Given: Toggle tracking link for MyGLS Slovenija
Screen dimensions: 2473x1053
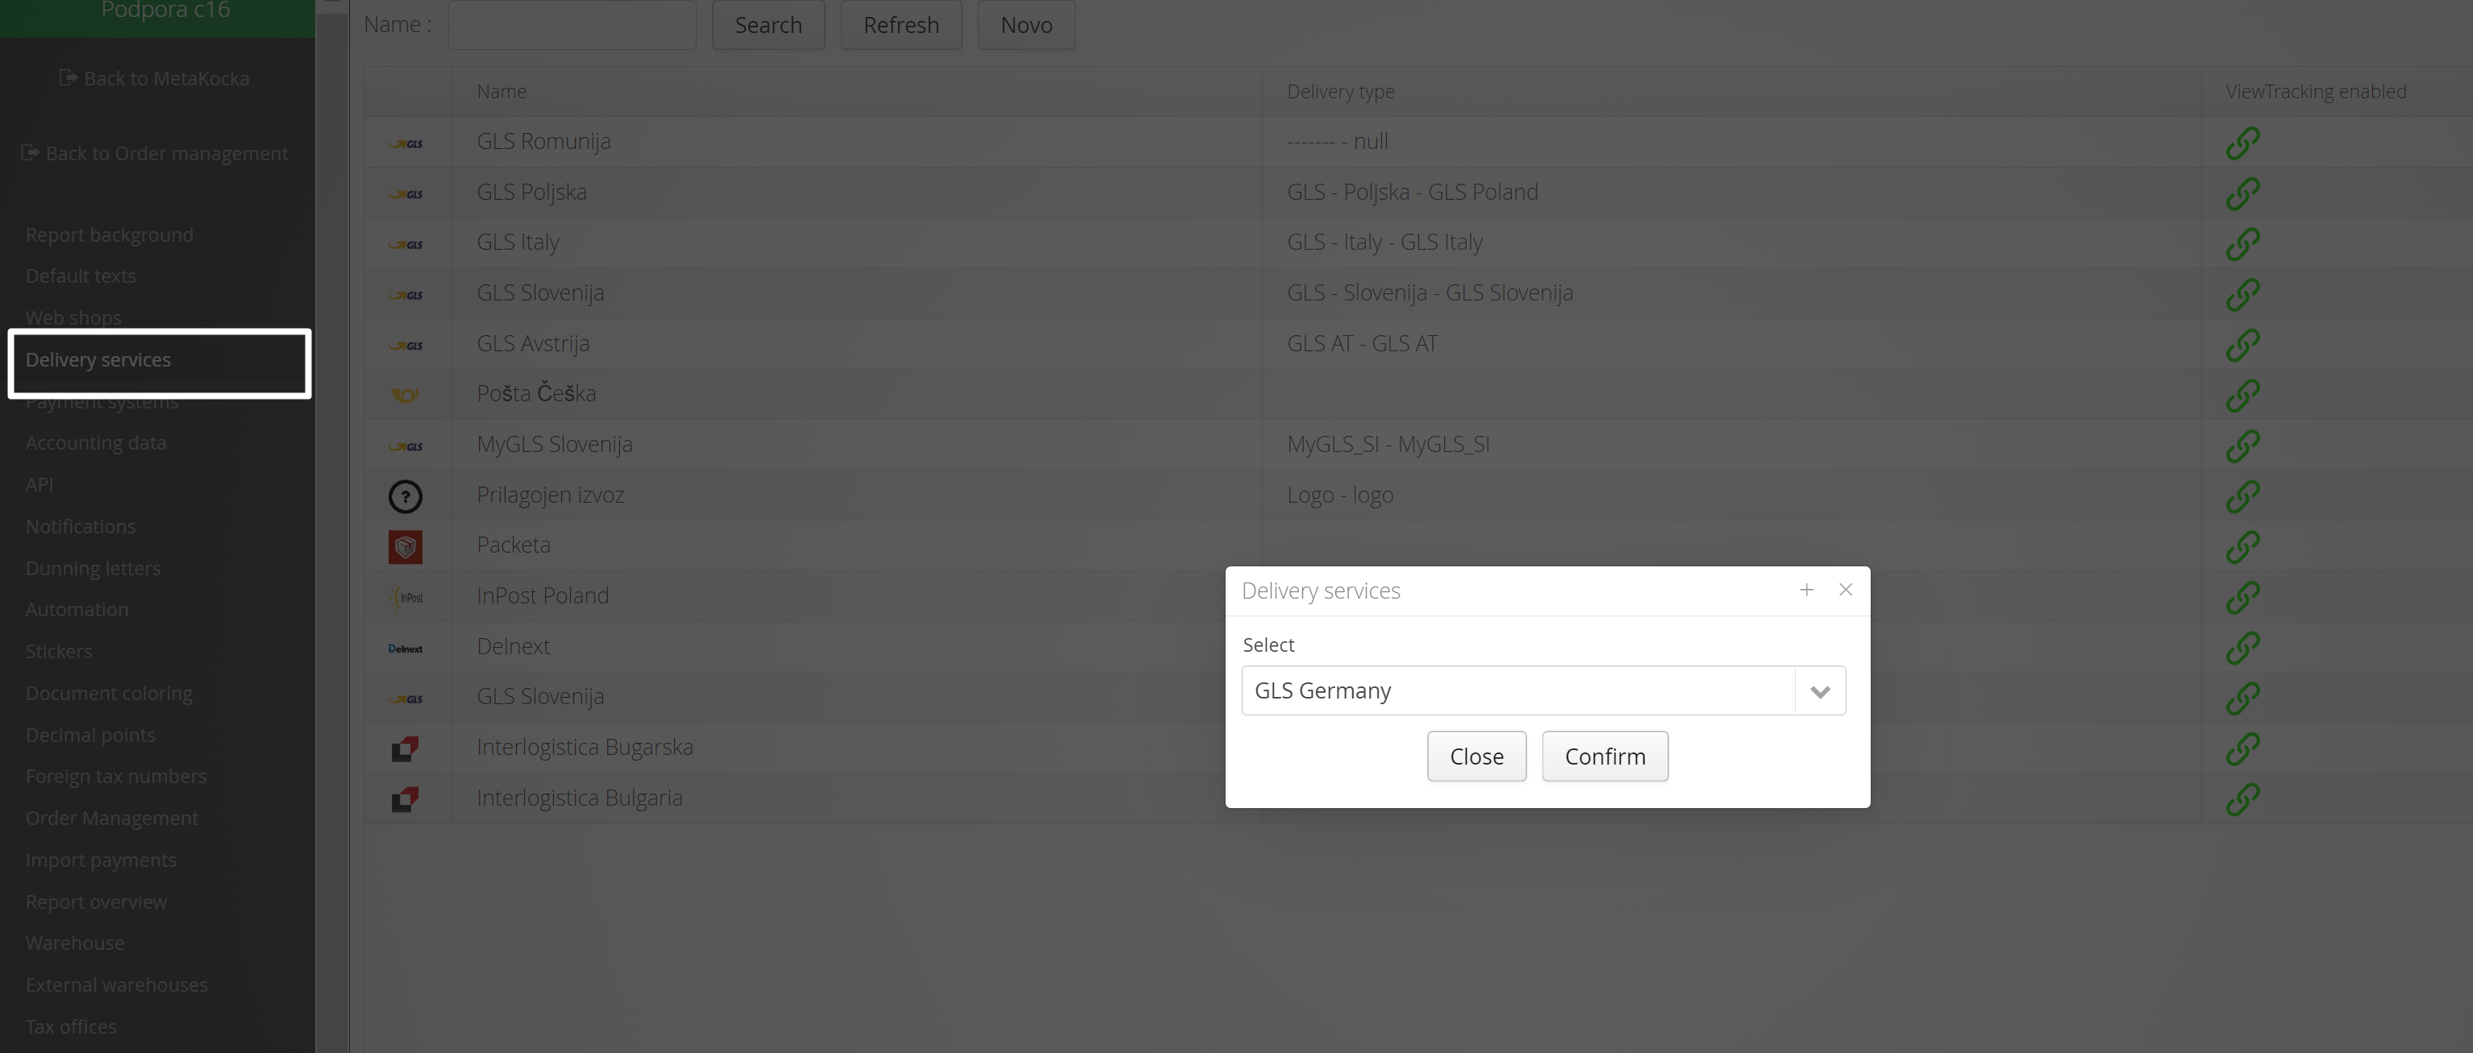Looking at the screenshot, I should pos(2242,445).
